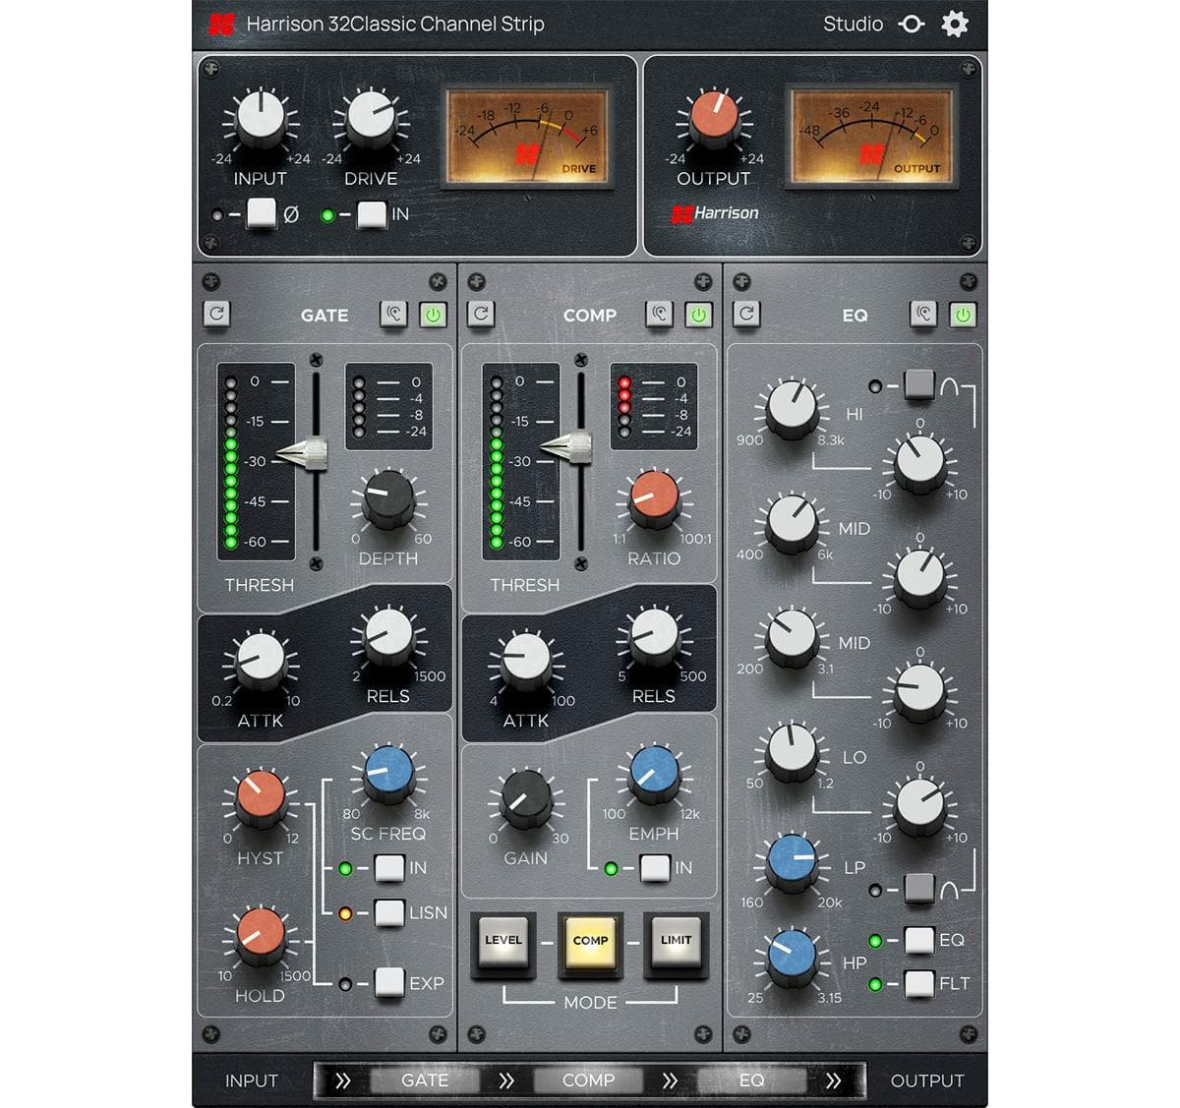Reset the GATE module settings
This screenshot has height=1108, width=1180.
217,315
